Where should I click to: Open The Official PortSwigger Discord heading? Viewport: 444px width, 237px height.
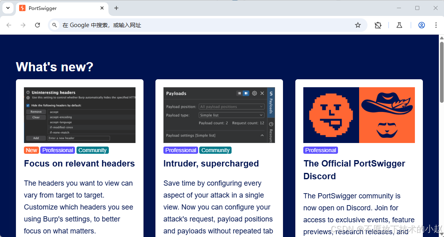(x=354, y=170)
